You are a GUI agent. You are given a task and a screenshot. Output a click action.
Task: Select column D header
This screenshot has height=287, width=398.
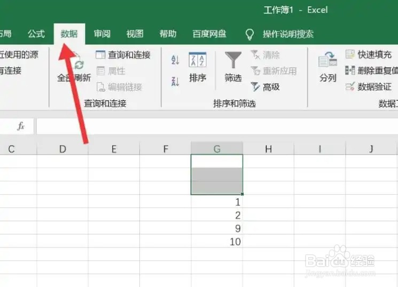[x=63, y=149]
